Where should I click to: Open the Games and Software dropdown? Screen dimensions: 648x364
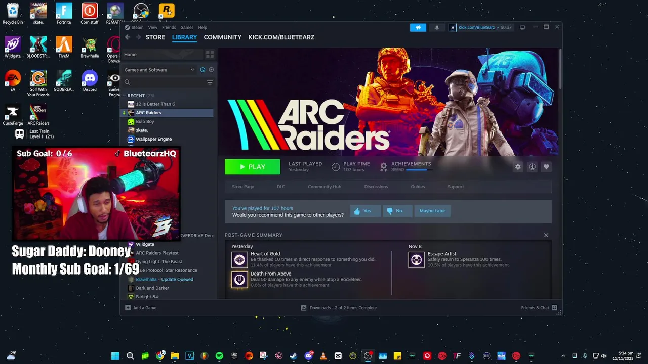tap(159, 70)
